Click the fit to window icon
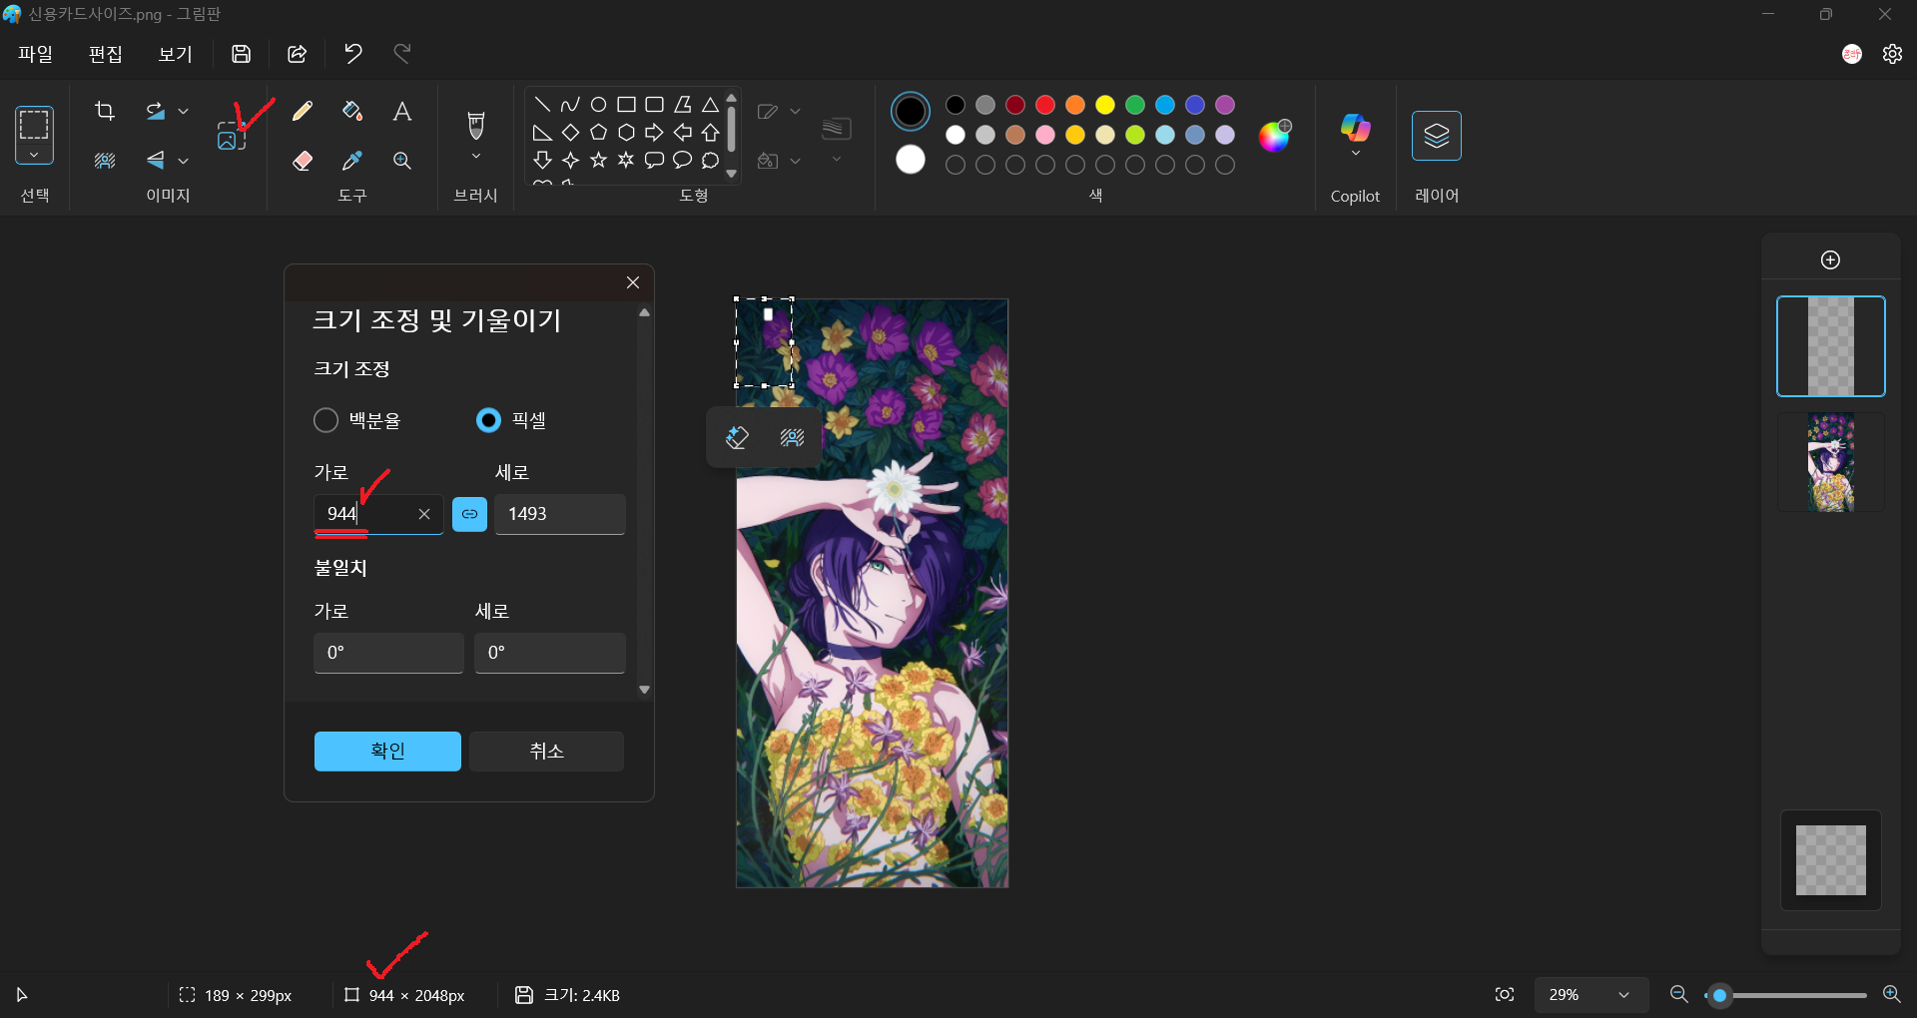The width and height of the screenshot is (1917, 1018). tap(1505, 995)
